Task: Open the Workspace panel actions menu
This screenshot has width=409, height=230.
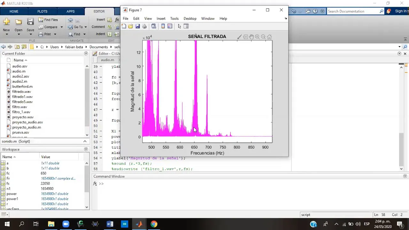Action: (x=86, y=149)
